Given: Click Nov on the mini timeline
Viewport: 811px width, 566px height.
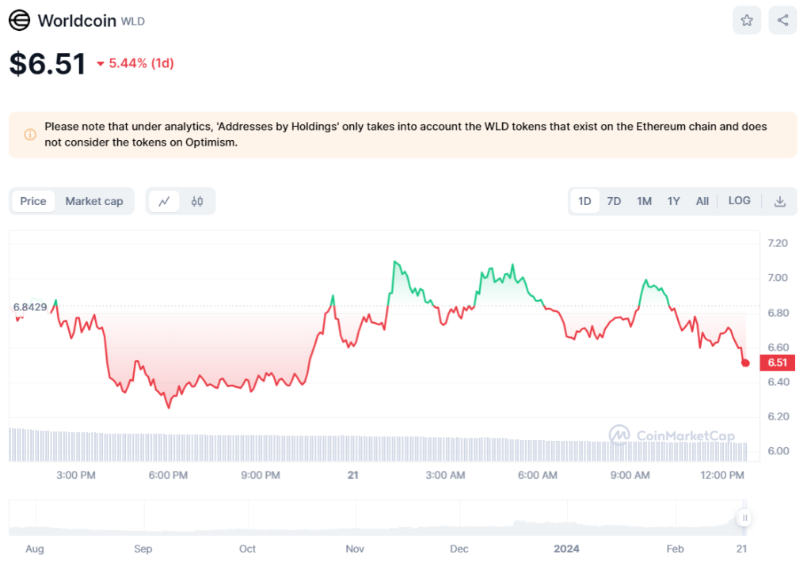Looking at the screenshot, I should point(355,549).
